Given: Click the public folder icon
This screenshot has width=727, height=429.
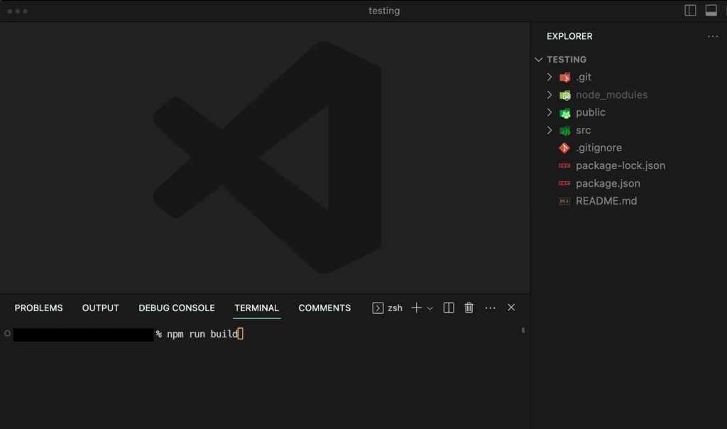Looking at the screenshot, I should [564, 113].
